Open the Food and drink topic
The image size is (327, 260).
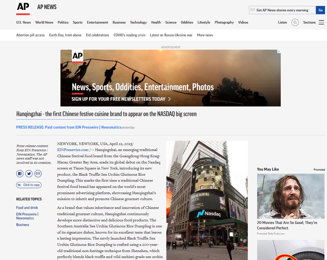click(x=27, y=208)
